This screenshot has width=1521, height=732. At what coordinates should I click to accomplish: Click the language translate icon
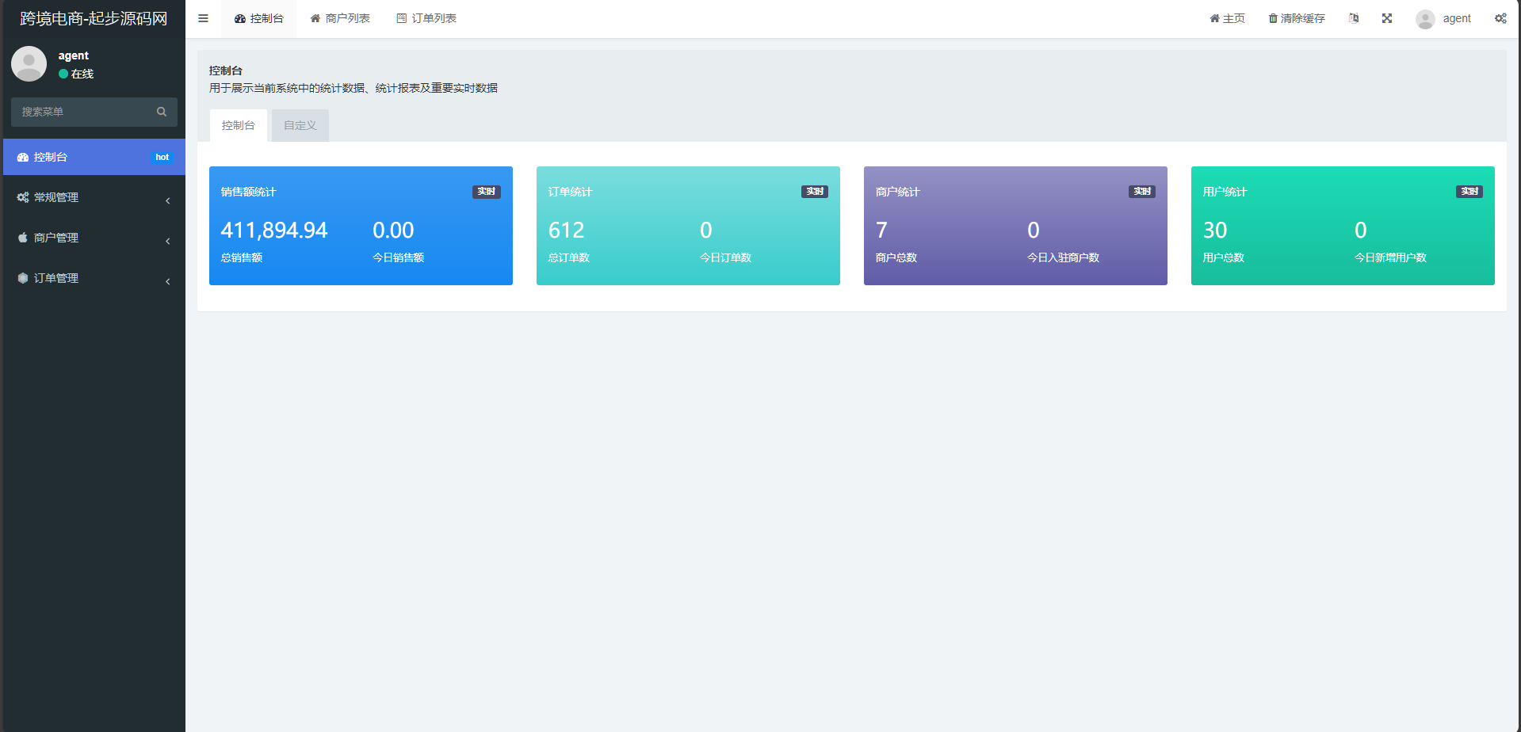click(1354, 18)
